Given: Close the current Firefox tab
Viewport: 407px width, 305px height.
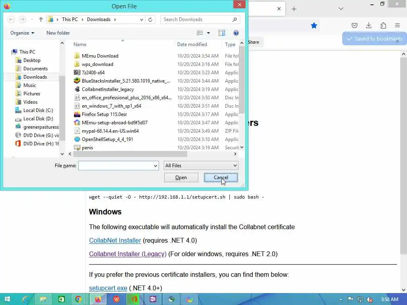Looking at the screenshot, I should (279, 9).
